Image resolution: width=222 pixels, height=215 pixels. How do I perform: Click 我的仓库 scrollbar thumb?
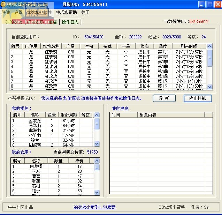(x=97, y=167)
